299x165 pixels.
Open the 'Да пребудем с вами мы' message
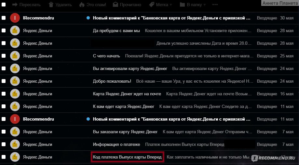[x=116, y=30]
